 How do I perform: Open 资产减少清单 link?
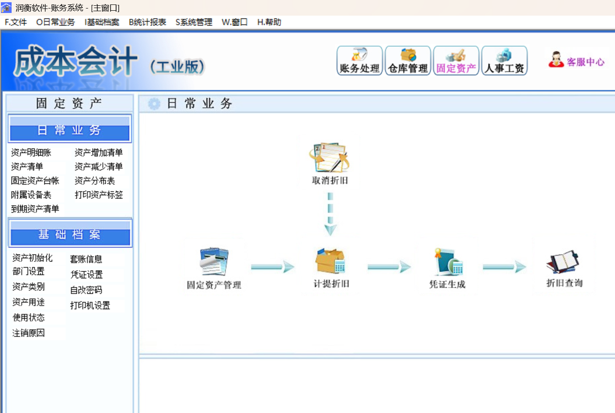pyautogui.click(x=99, y=167)
